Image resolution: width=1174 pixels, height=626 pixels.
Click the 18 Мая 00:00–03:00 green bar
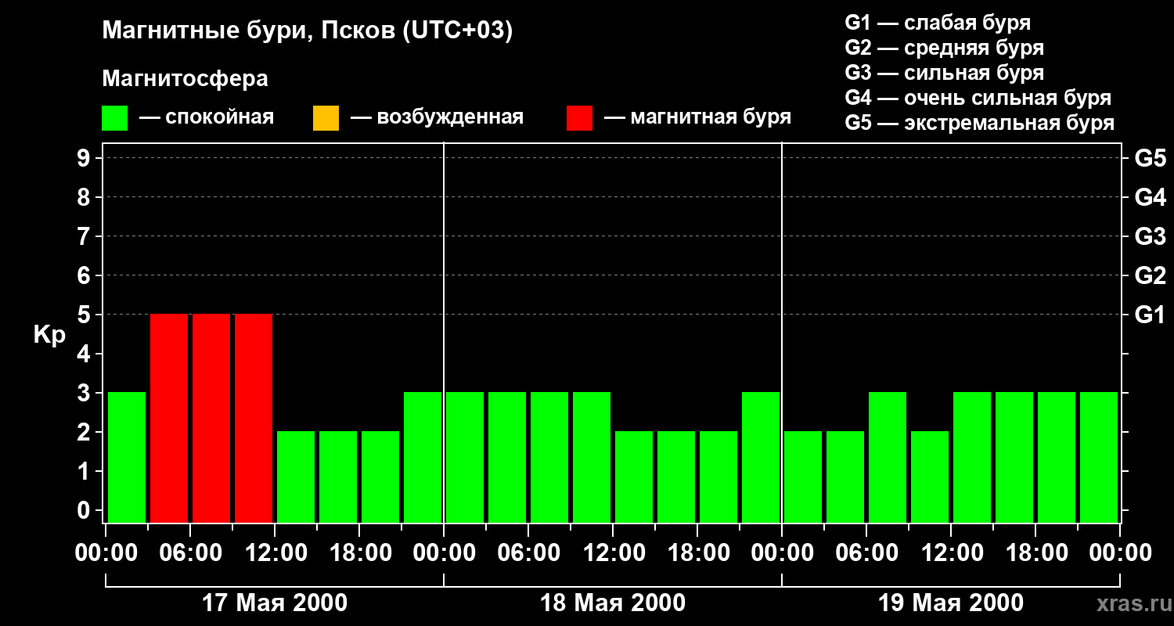tap(465, 457)
